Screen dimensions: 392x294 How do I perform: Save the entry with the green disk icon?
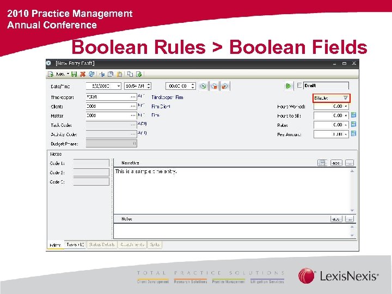(74, 74)
